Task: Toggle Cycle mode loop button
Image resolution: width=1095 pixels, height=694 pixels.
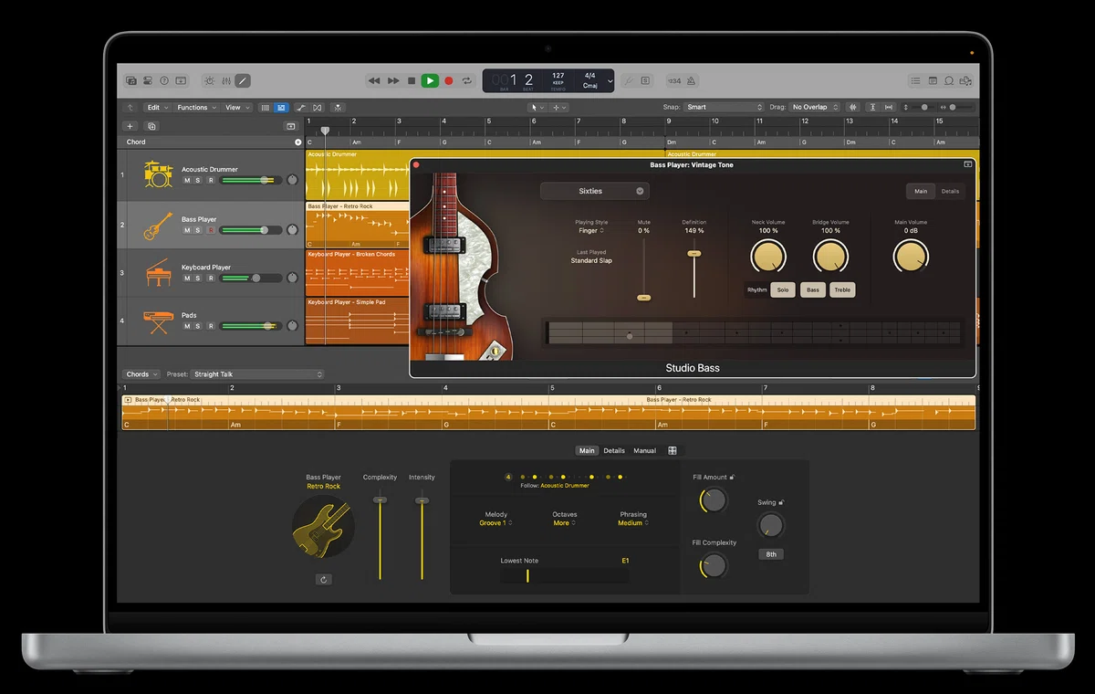Action: [467, 80]
